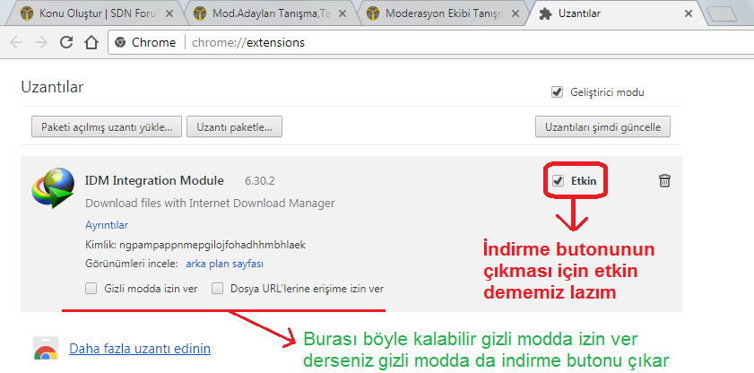Click the Kimlik extension ID text
Image resolution: width=754 pixels, height=373 pixels.
(x=195, y=245)
